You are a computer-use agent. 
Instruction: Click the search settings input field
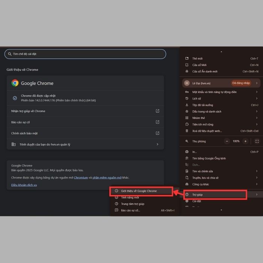coord(85,54)
